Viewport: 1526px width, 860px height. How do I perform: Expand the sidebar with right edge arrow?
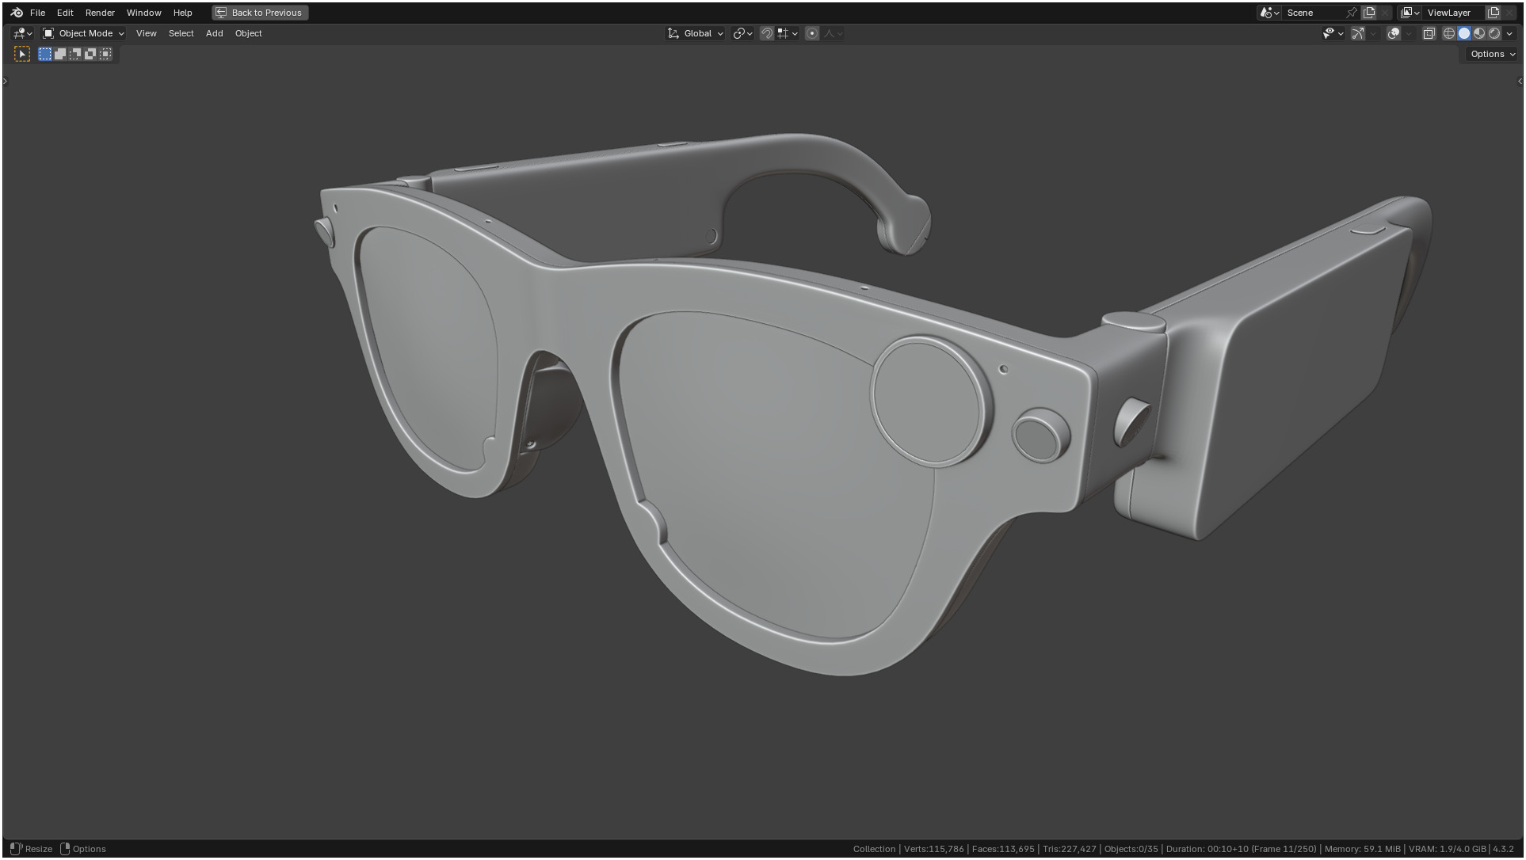click(1520, 81)
